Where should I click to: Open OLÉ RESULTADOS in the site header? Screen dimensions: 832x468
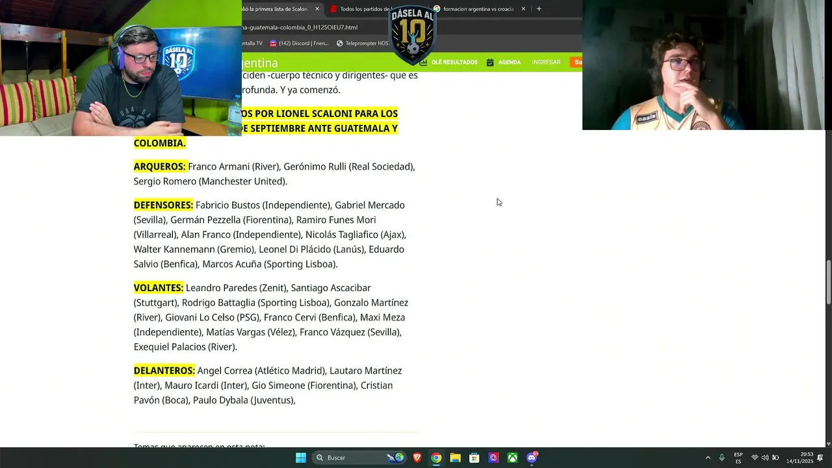(454, 62)
